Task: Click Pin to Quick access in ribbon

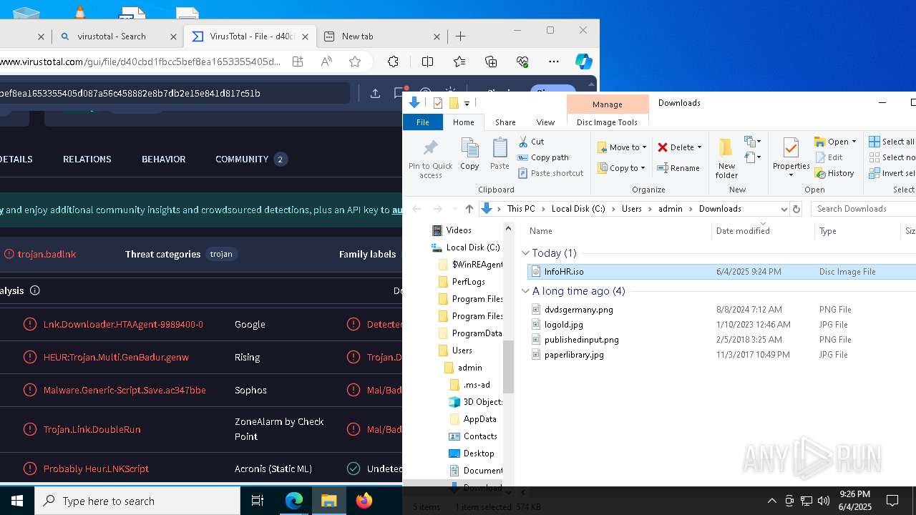Action: (431, 159)
